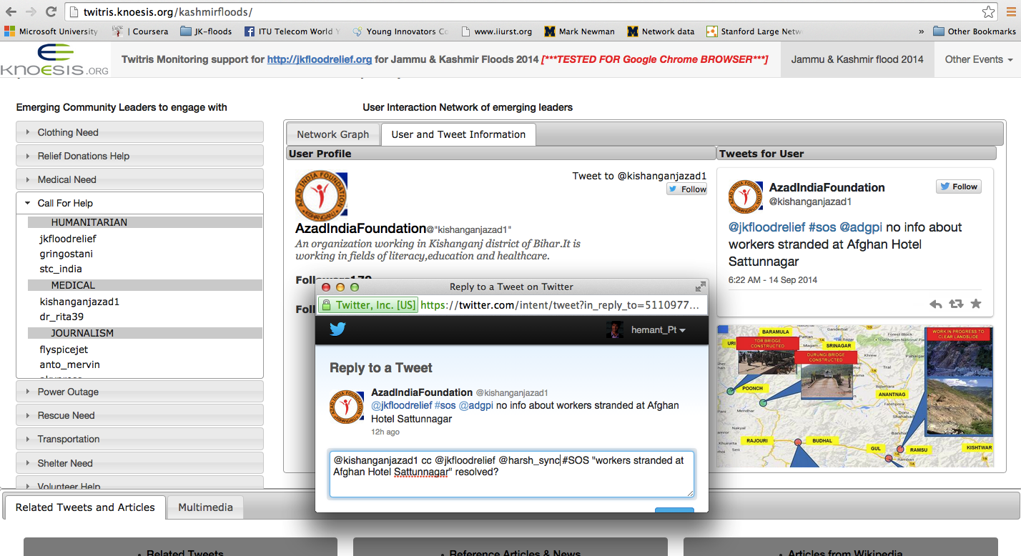Click AzadIndiaFoundation name in popup tweet
The height and width of the screenshot is (556, 1021).
click(x=422, y=392)
